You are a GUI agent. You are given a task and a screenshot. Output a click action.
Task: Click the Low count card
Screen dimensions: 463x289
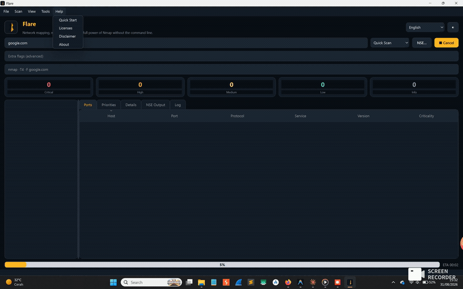click(x=323, y=87)
